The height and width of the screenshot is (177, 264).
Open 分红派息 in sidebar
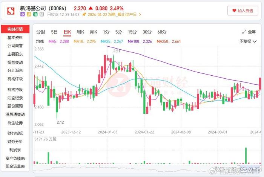pos(15,70)
